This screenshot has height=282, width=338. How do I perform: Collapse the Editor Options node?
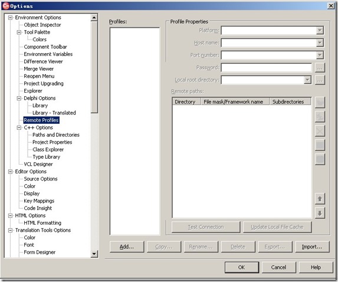(10, 172)
